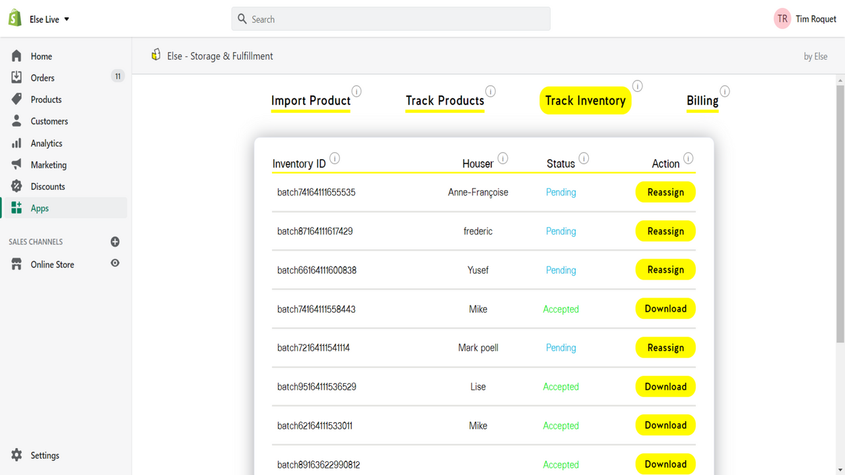Click the Analytics bar-chart icon
Viewport: 845px width, 475px height.
[x=18, y=142]
